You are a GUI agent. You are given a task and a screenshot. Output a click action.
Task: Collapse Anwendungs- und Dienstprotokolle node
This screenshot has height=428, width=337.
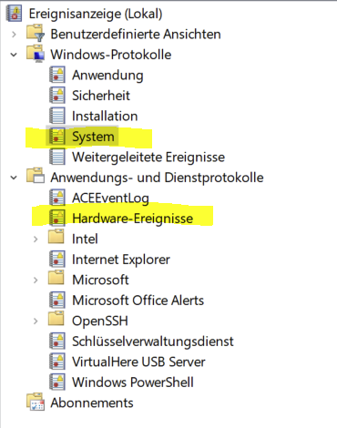click(x=14, y=178)
